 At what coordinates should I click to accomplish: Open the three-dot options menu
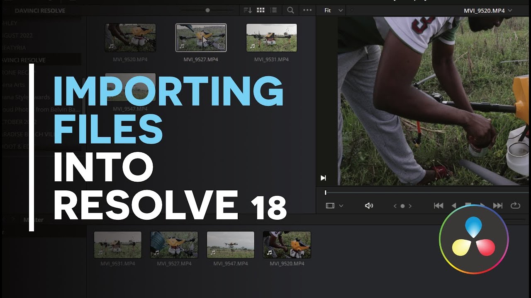coord(307,10)
